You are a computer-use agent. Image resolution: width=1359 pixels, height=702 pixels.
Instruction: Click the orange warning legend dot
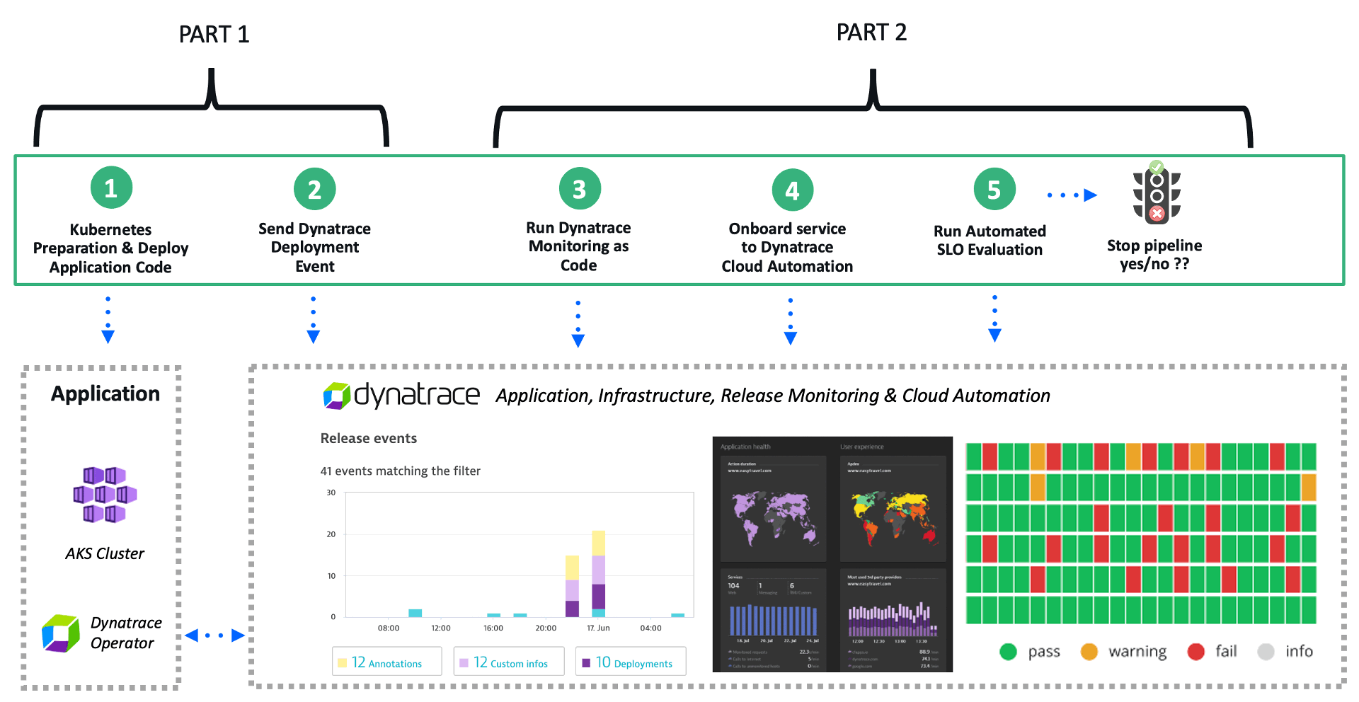[x=1089, y=652]
